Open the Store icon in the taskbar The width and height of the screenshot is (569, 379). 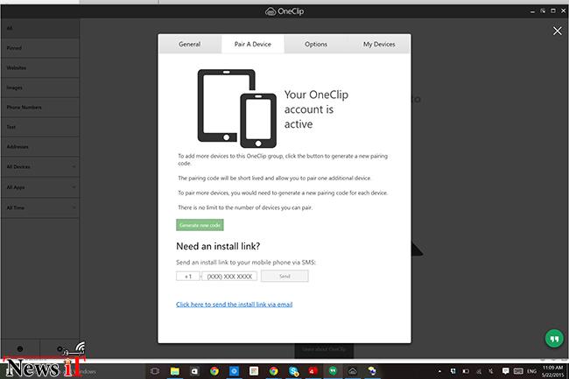pos(194,371)
